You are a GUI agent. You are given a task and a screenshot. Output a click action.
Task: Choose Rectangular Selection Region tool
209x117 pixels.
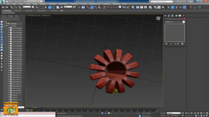tap(41, 7)
